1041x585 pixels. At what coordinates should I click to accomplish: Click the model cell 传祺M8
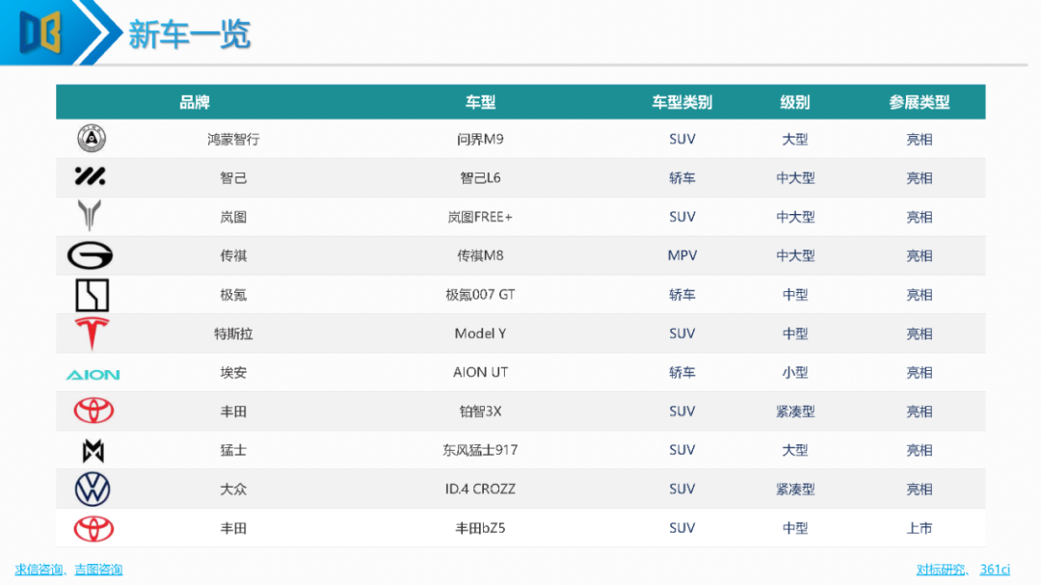(480, 255)
